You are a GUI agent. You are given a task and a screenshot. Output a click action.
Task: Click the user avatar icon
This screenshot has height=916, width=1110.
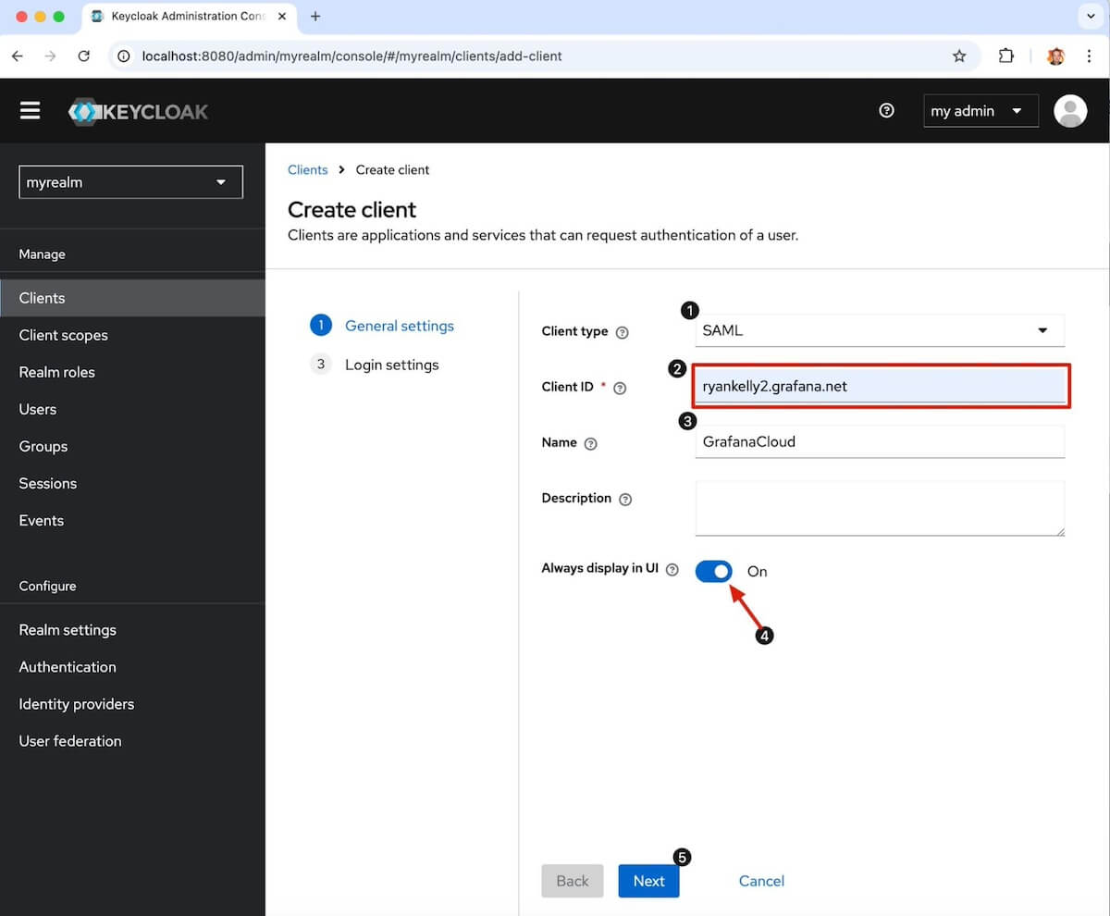[1070, 111]
